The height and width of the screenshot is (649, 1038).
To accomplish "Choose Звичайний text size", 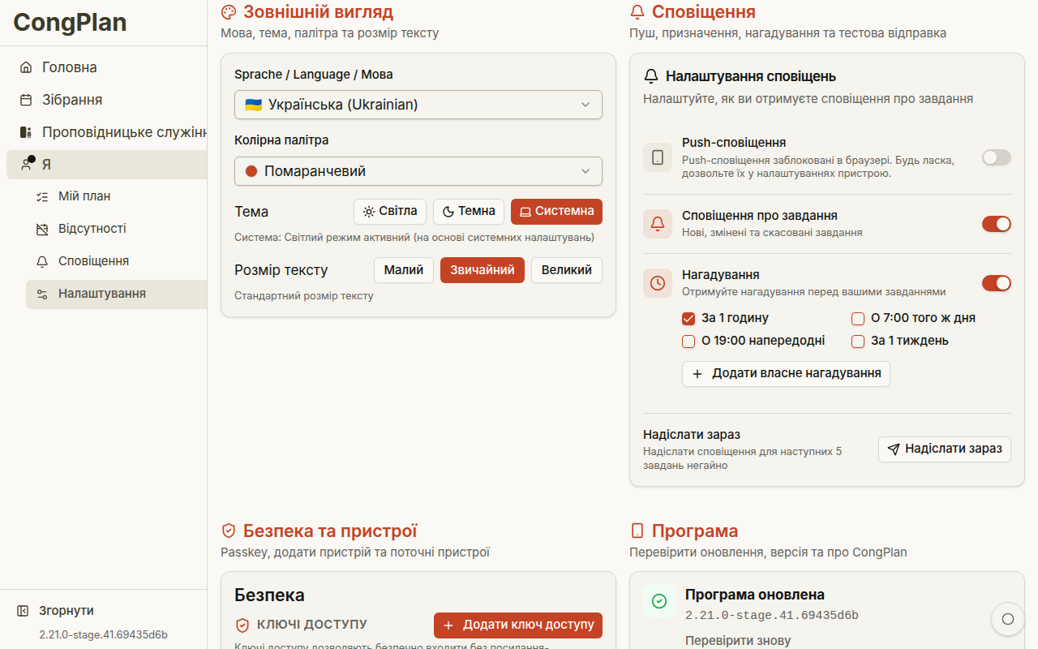I will (483, 270).
